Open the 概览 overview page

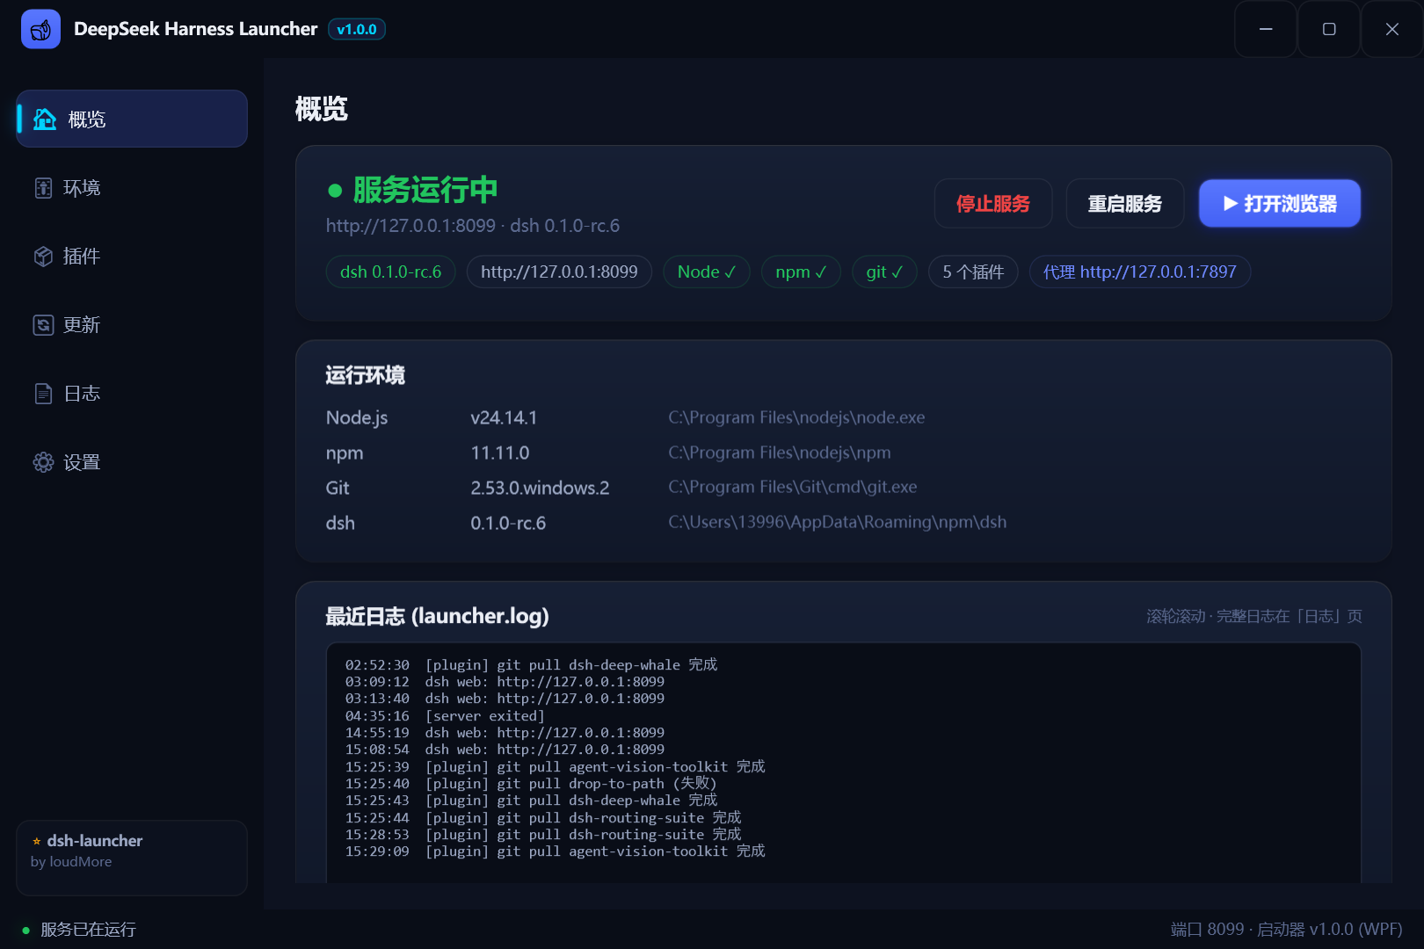click(132, 119)
